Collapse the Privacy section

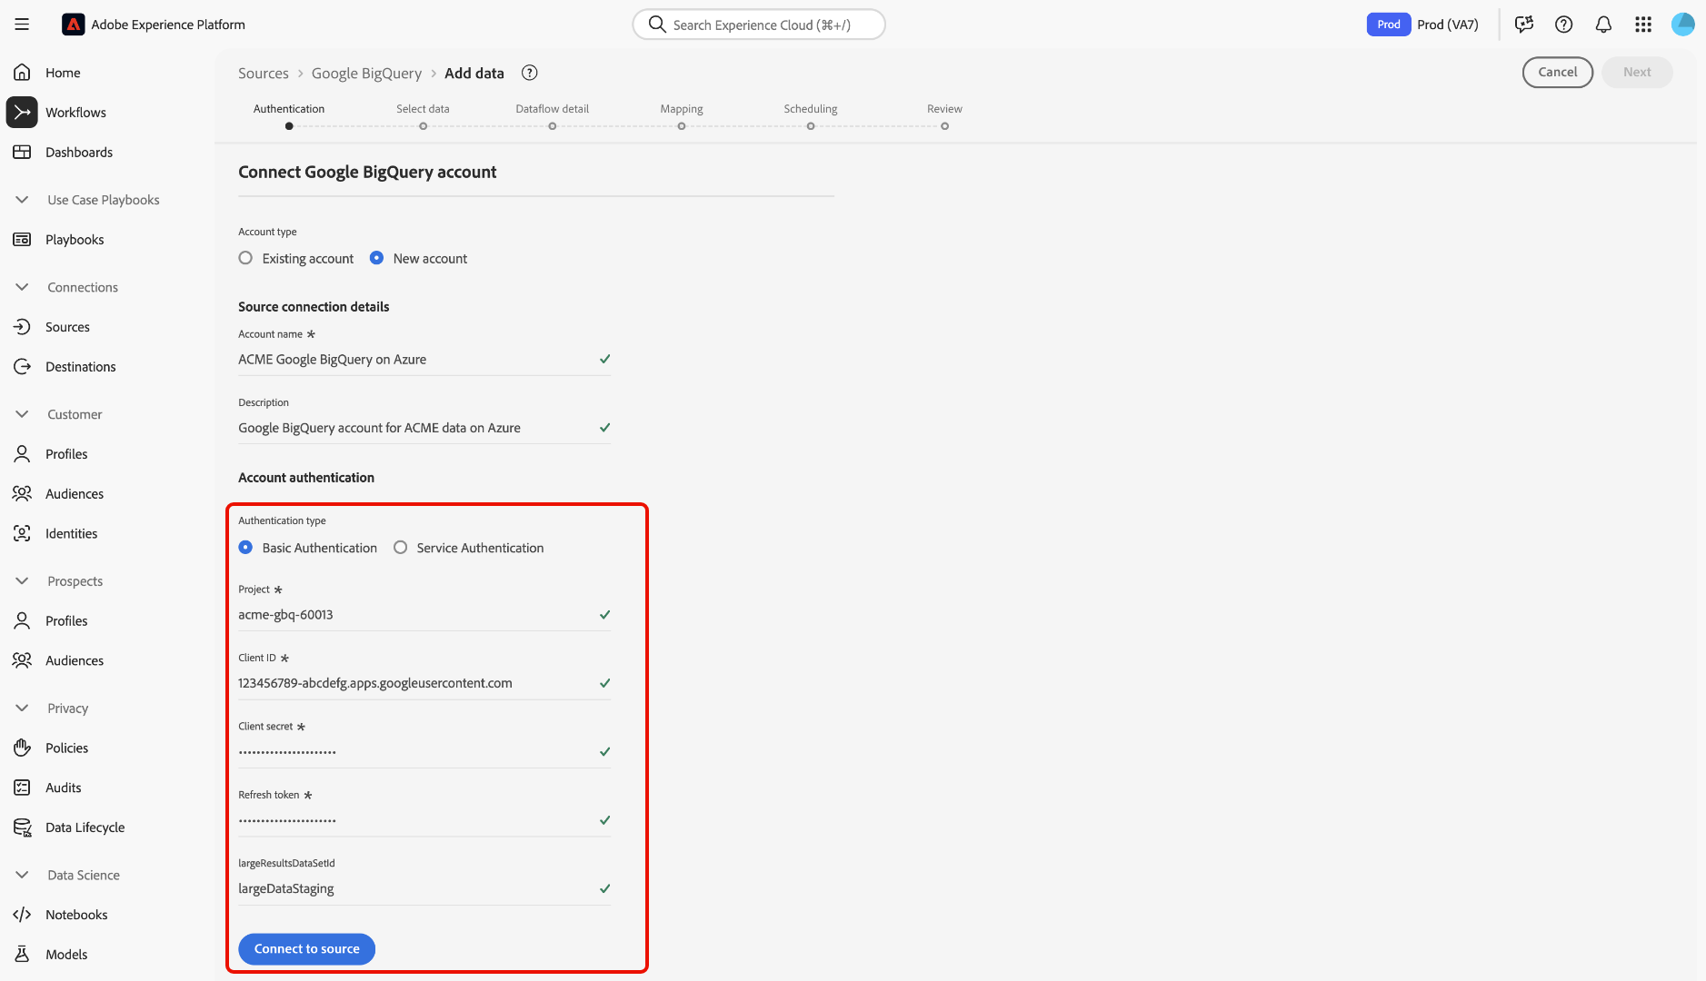(x=22, y=708)
